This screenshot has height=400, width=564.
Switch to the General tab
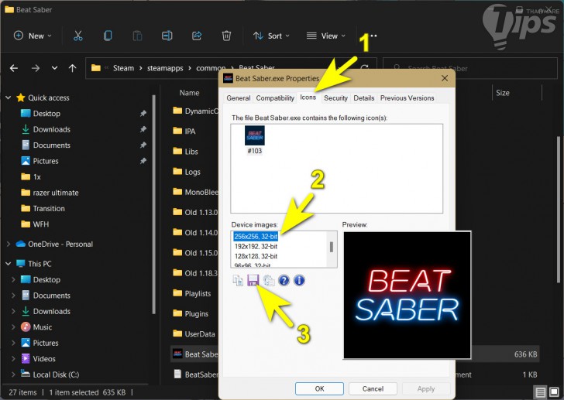239,97
